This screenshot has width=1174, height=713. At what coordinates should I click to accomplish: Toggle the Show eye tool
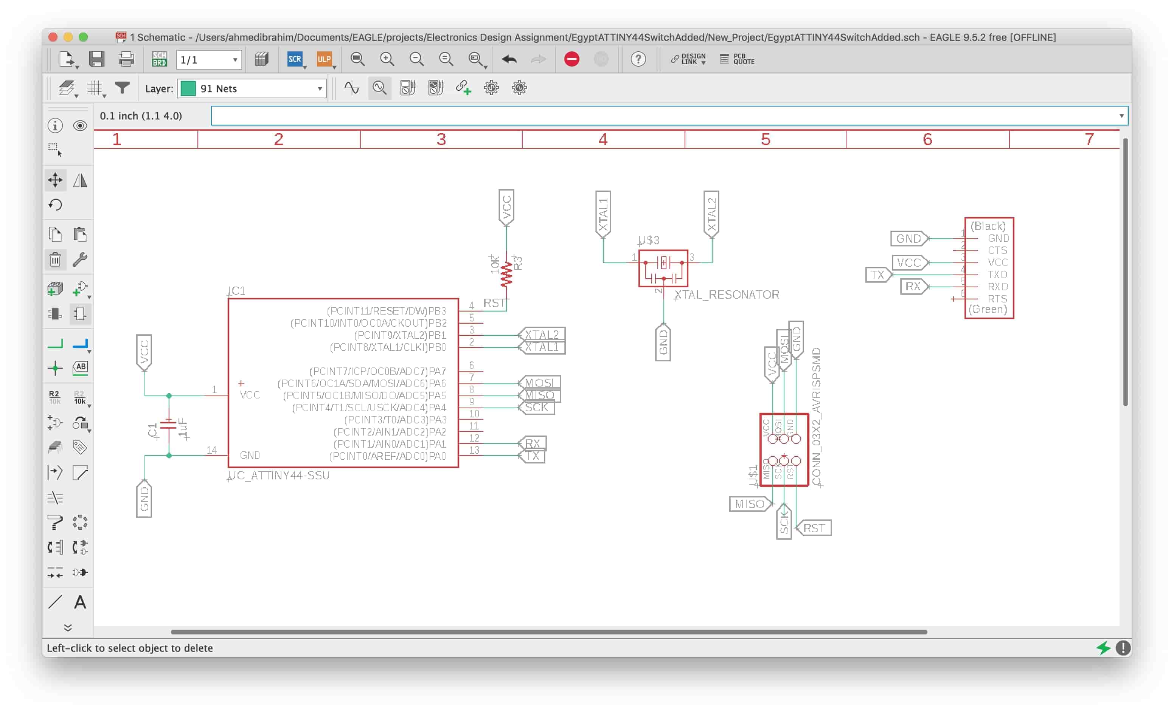80,126
